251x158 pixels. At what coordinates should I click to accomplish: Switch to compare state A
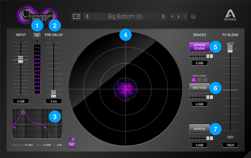pyautogui.click(x=173, y=17)
